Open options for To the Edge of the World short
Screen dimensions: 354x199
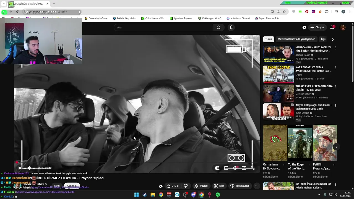pos(309,166)
